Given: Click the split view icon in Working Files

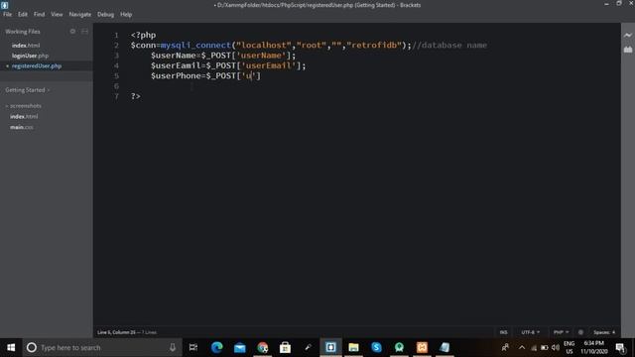Looking at the screenshot, I should (84, 31).
